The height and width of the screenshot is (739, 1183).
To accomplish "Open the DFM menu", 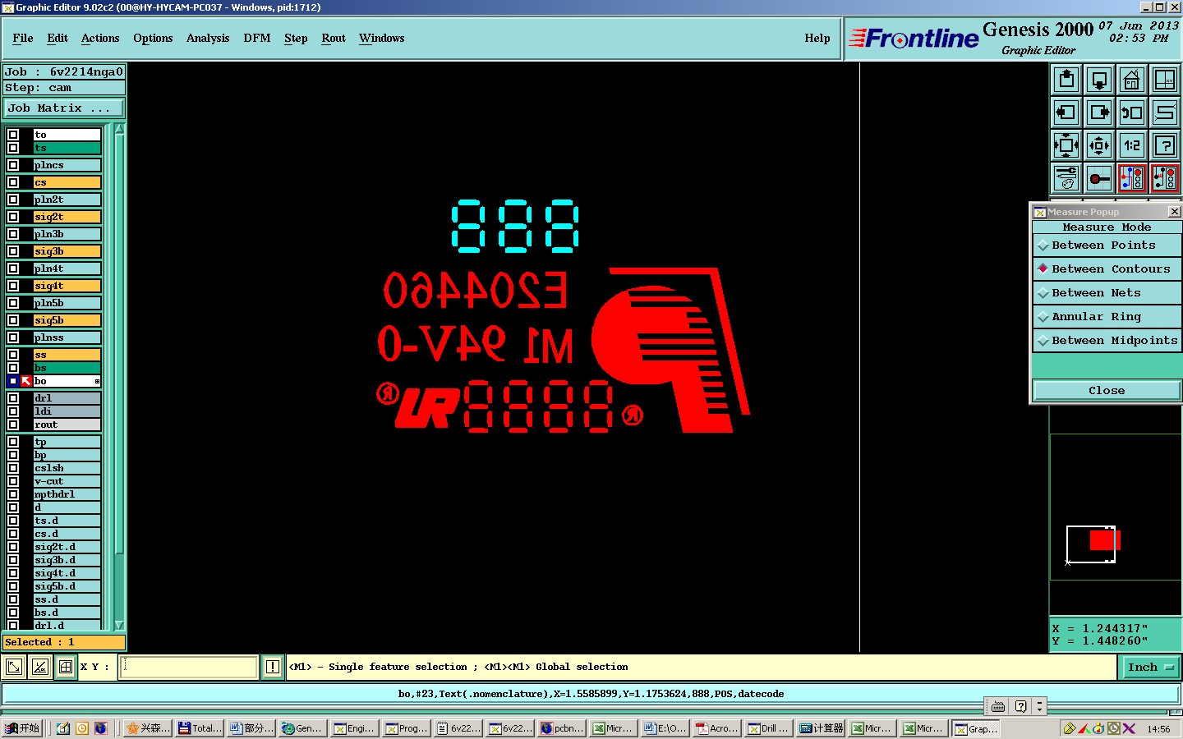I will [x=257, y=39].
